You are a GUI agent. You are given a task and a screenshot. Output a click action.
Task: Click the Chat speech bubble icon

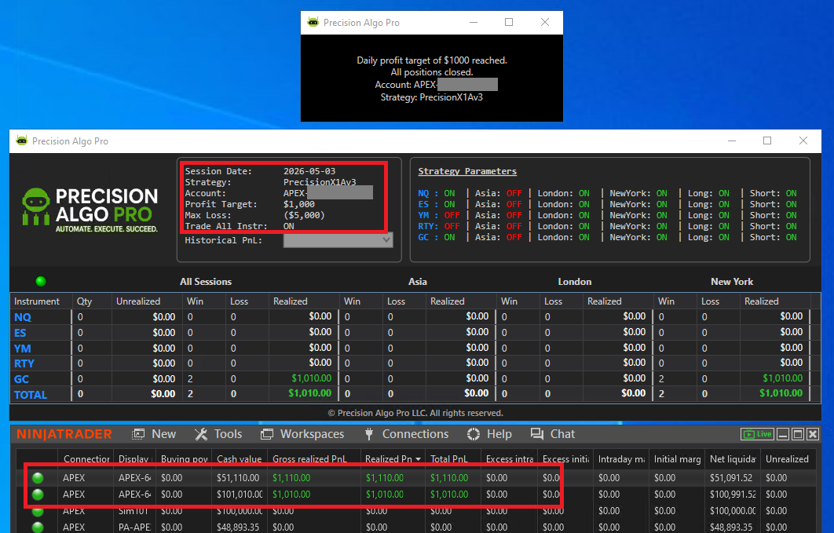(x=536, y=434)
